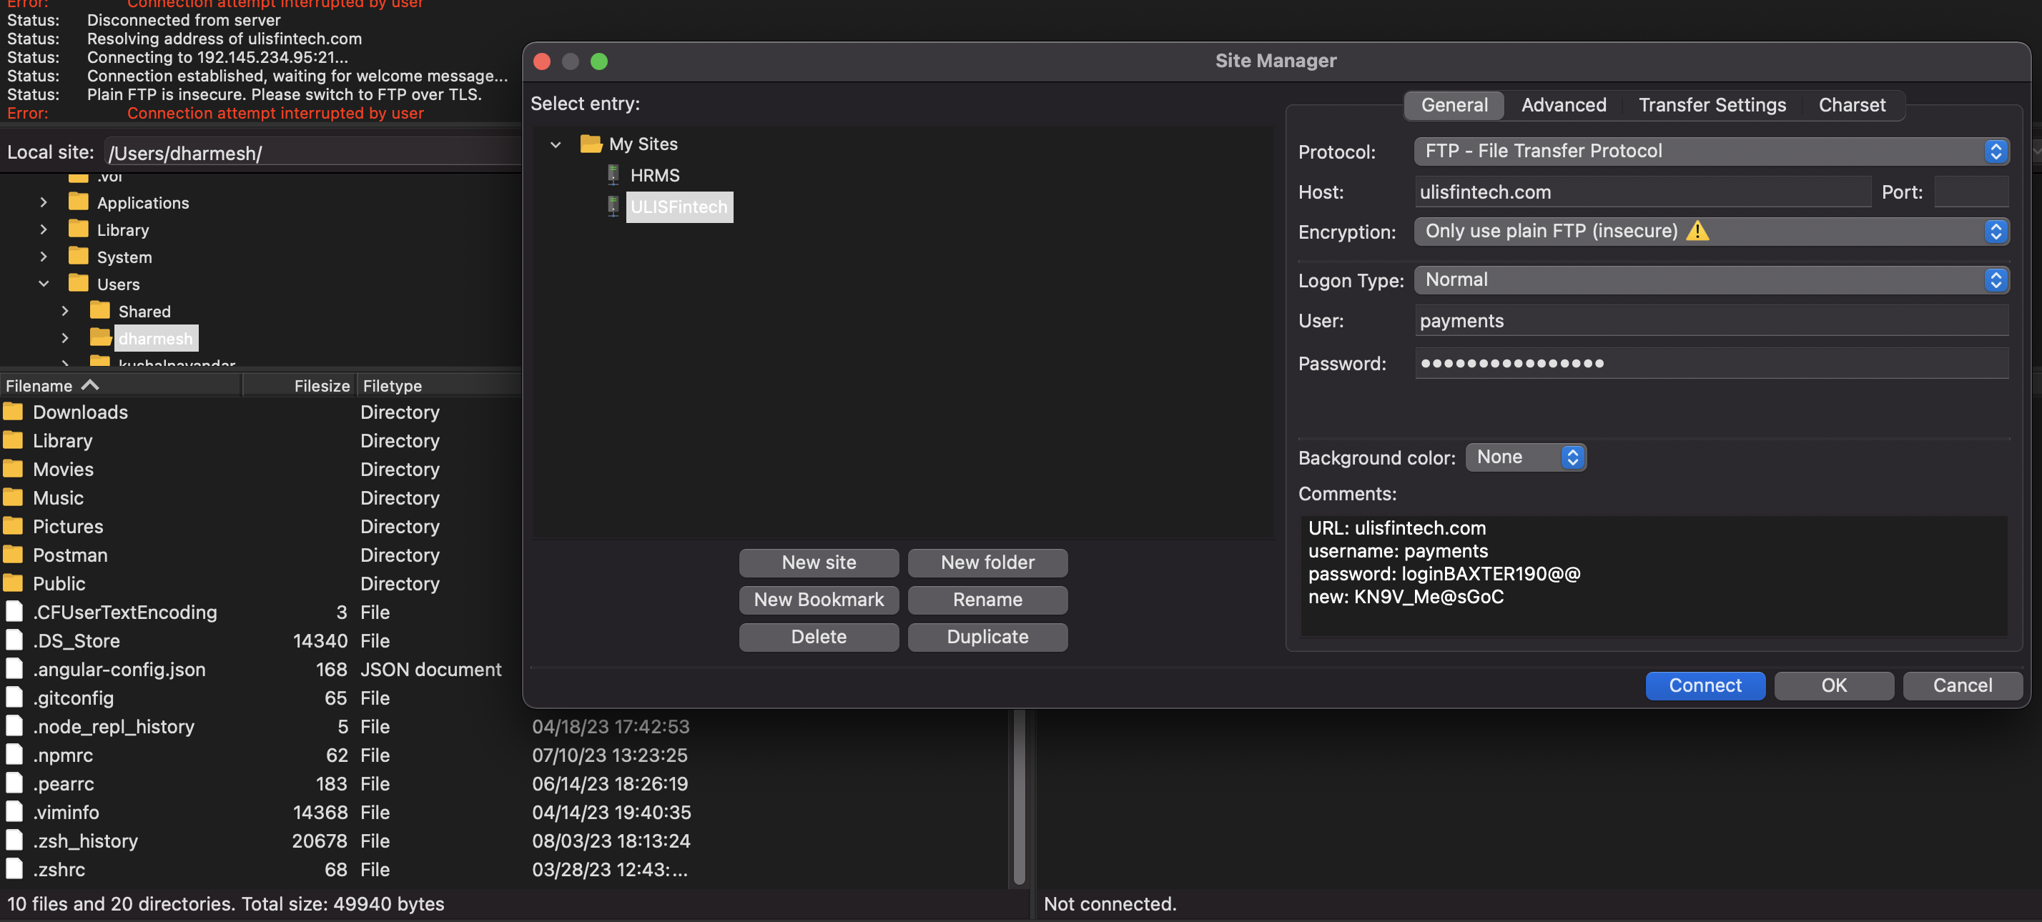Click the System folder icon in local tree
This screenshot has height=922, width=2042.
[79, 257]
